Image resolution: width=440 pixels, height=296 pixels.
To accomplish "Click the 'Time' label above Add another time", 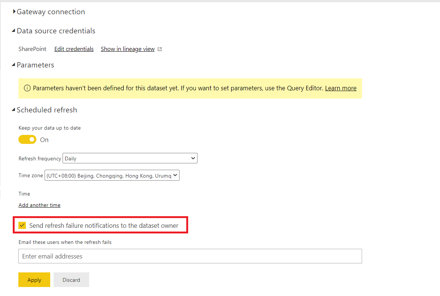I will click(24, 194).
